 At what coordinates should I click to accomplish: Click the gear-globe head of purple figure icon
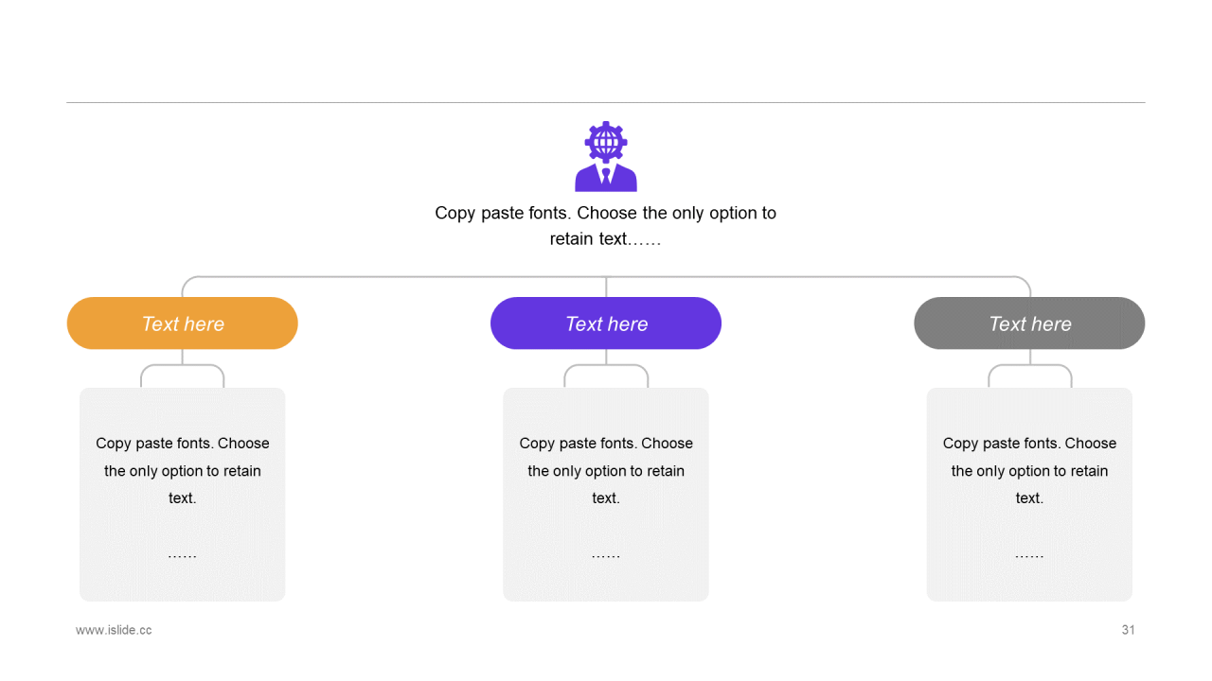click(606, 142)
